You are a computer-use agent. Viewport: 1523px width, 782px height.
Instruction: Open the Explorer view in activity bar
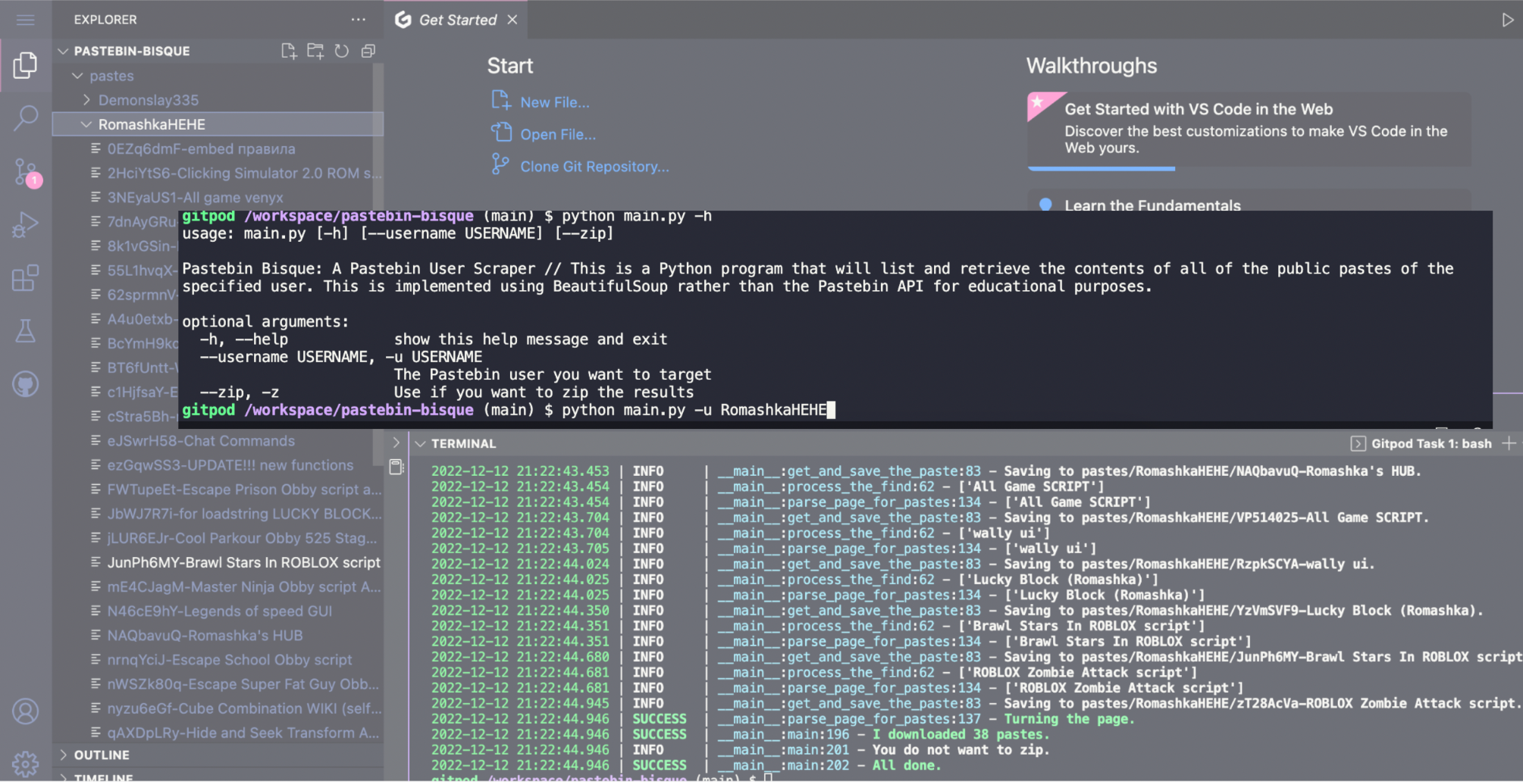click(25, 65)
